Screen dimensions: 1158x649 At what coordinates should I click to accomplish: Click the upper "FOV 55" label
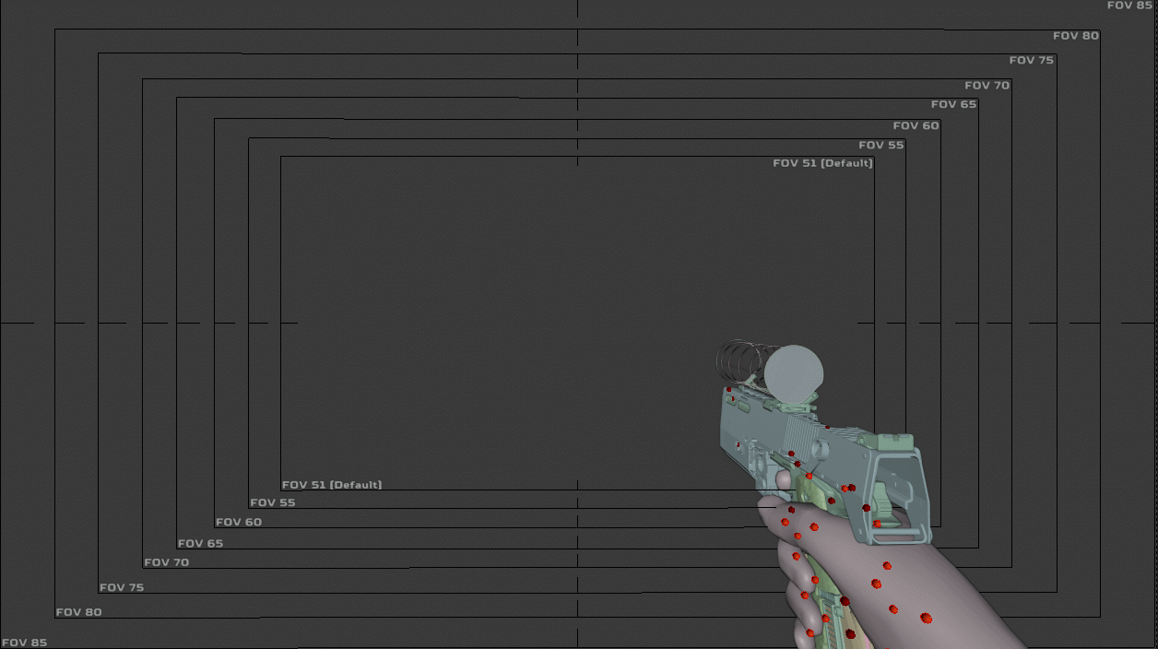[881, 145]
